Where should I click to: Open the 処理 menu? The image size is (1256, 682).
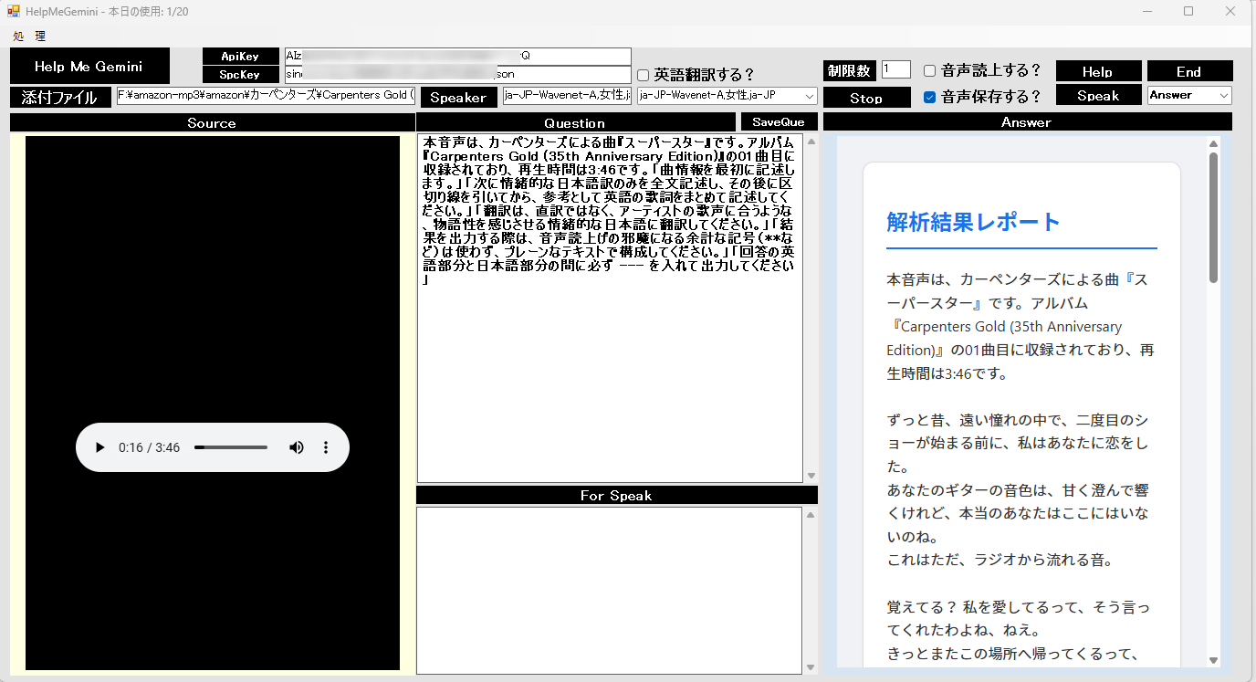coord(29,37)
